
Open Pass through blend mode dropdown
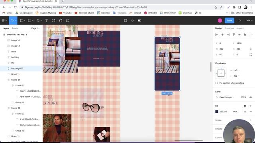227,97
